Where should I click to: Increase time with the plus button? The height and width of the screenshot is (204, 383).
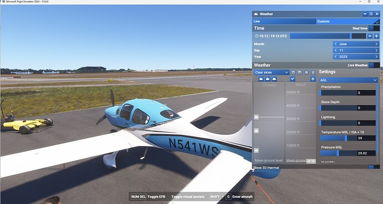(x=376, y=36)
